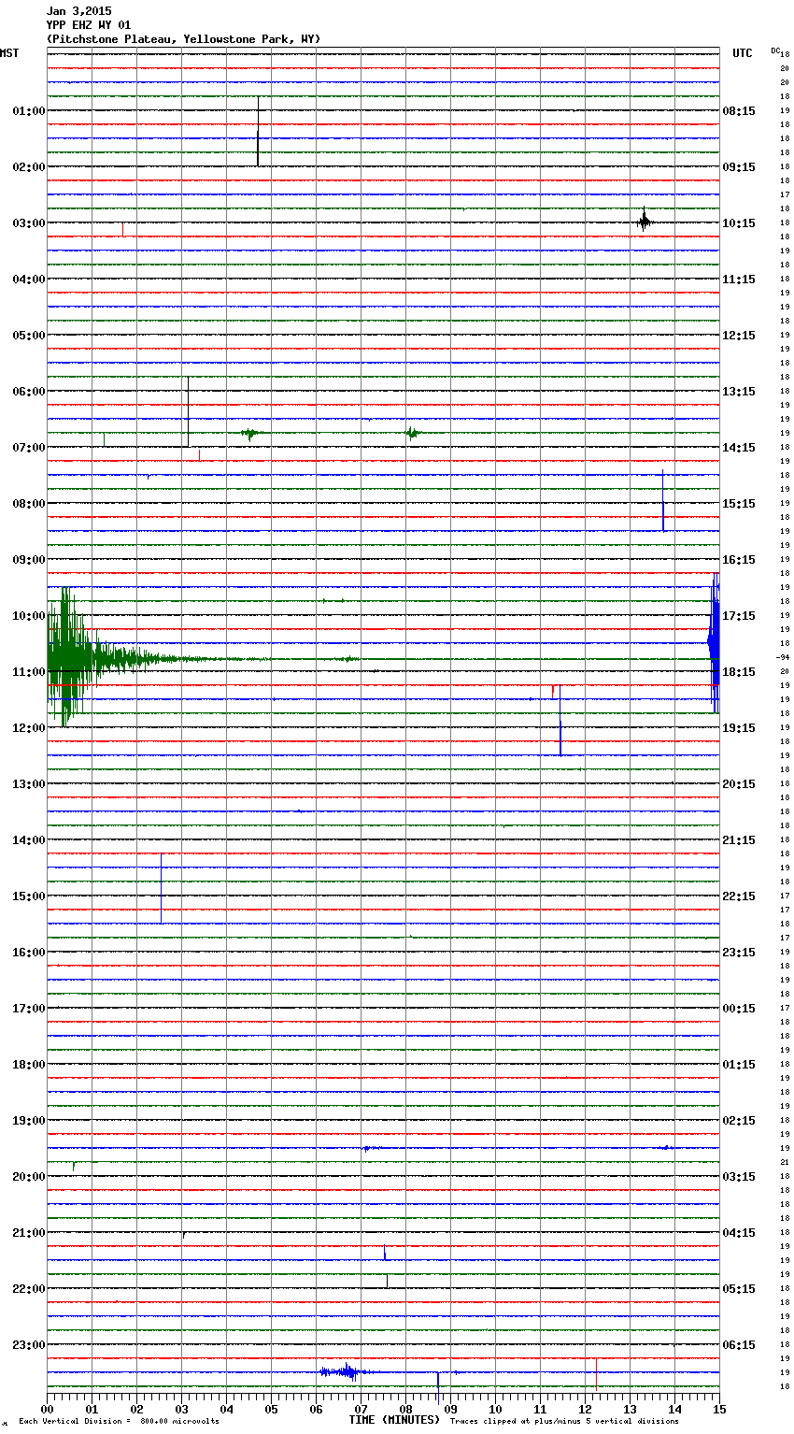Select the 18:00 MST time label

(x=29, y=1065)
